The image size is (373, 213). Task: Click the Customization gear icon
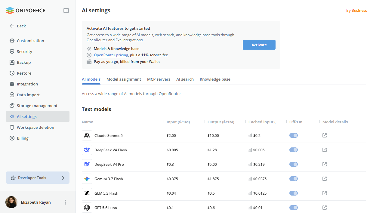pos(12,41)
